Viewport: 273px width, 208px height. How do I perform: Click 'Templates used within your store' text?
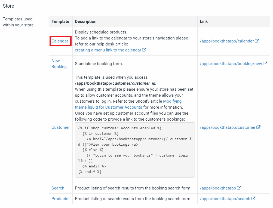tap(18, 22)
